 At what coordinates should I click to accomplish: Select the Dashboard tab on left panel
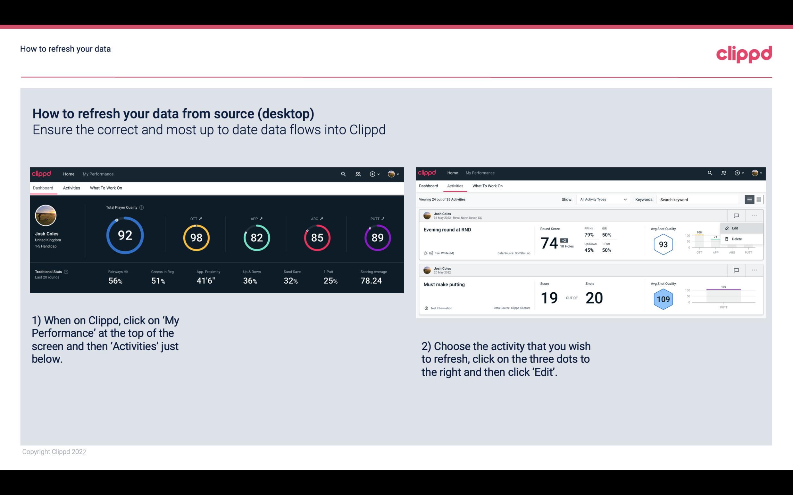[x=44, y=188]
